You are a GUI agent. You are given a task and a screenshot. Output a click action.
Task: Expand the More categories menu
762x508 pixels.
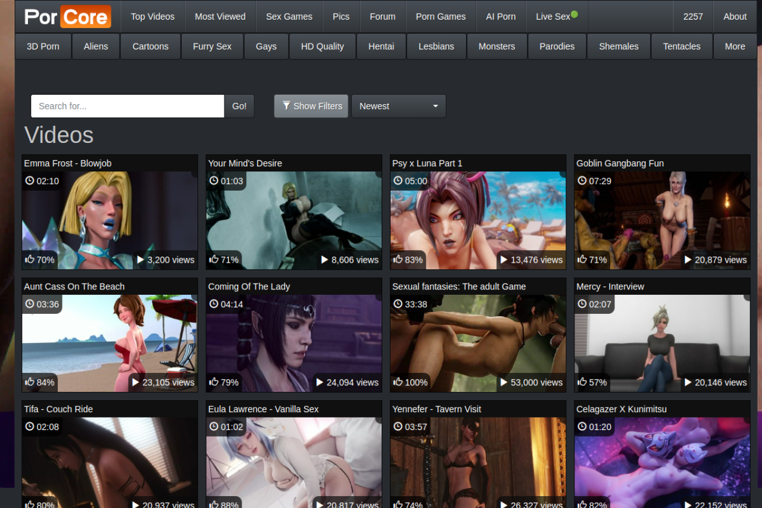pos(735,46)
